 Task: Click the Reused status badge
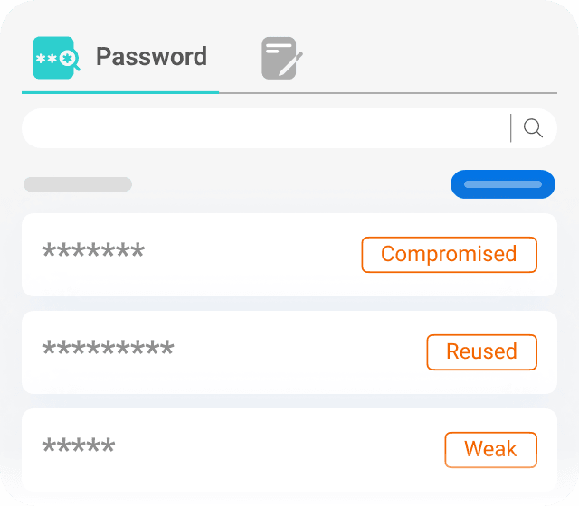pyautogui.click(x=481, y=352)
